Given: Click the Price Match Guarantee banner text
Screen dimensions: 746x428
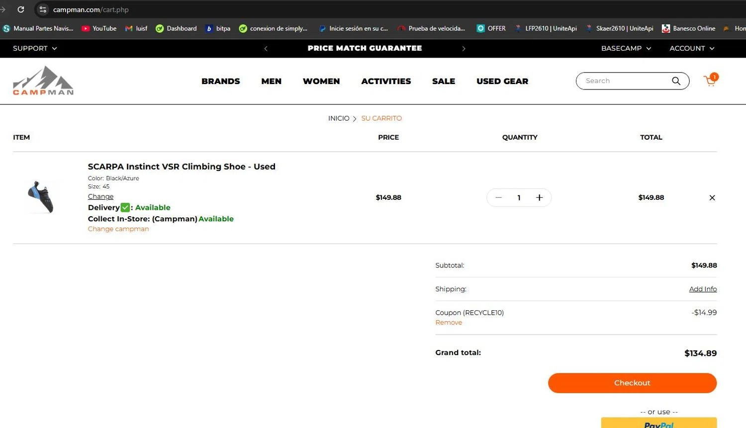Looking at the screenshot, I should (x=365, y=48).
